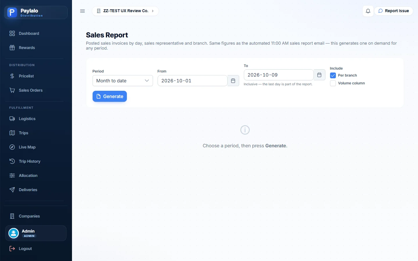
Task: Open calendar picker for From date
Action: [x=233, y=81]
